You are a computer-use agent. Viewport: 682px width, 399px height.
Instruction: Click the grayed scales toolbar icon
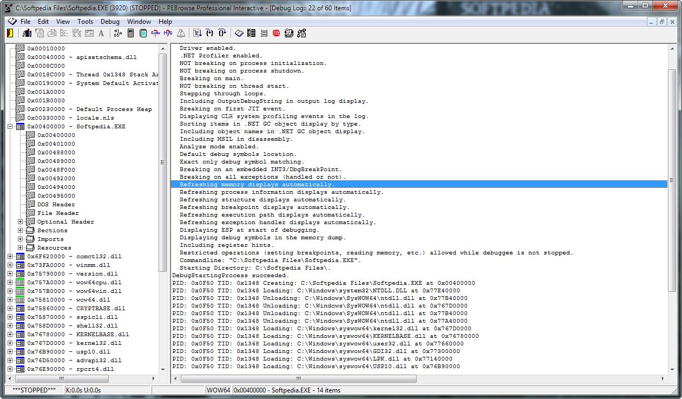181,33
